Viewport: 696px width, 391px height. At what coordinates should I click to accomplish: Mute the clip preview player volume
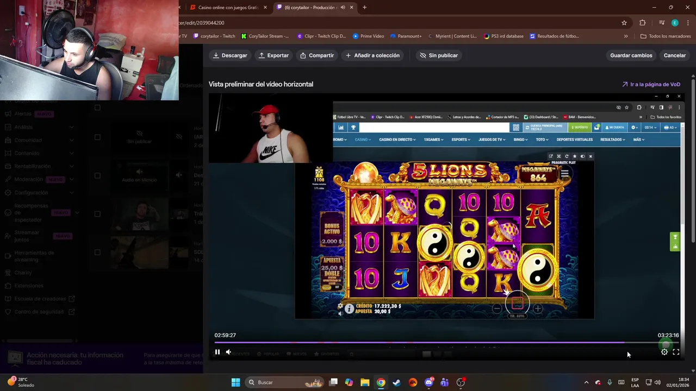[x=228, y=352]
